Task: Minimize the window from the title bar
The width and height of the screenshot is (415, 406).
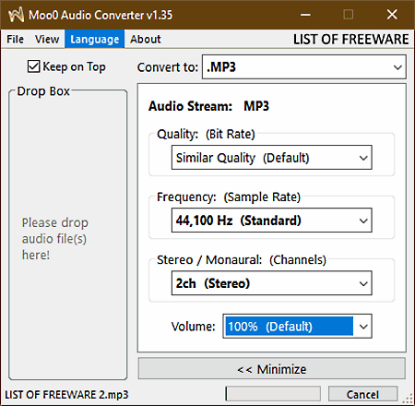Action: (x=305, y=15)
